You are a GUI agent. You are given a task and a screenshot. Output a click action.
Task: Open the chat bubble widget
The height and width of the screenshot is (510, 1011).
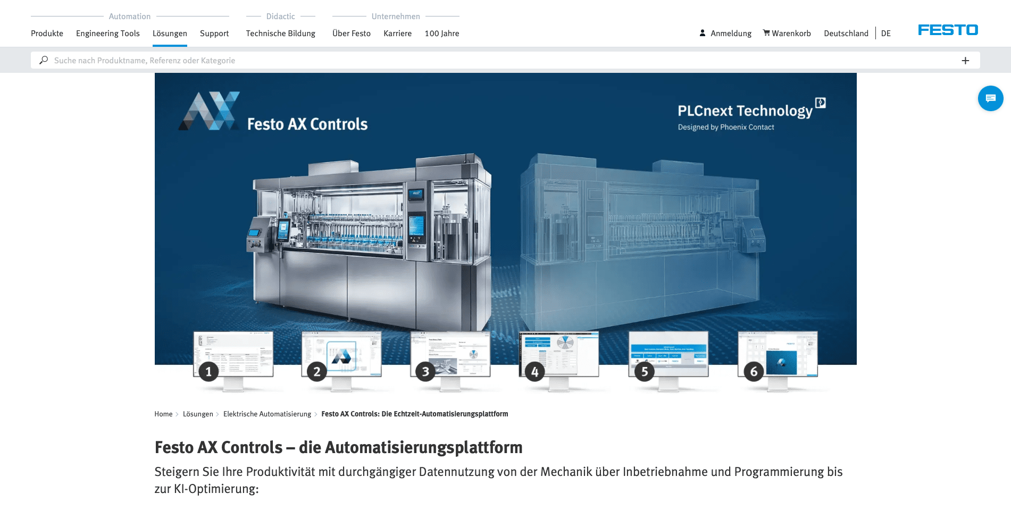tap(990, 98)
